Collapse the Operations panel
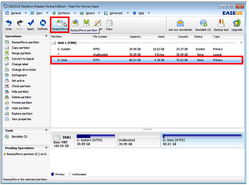This screenshot has width=249, height=185. [46, 36]
